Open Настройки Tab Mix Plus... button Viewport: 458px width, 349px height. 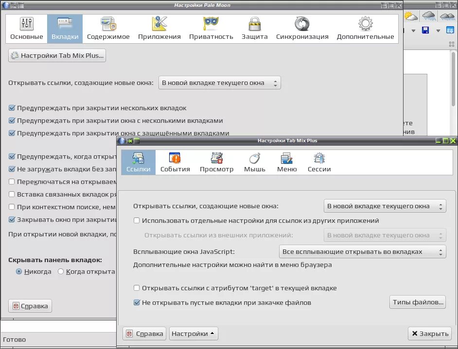[57, 55]
